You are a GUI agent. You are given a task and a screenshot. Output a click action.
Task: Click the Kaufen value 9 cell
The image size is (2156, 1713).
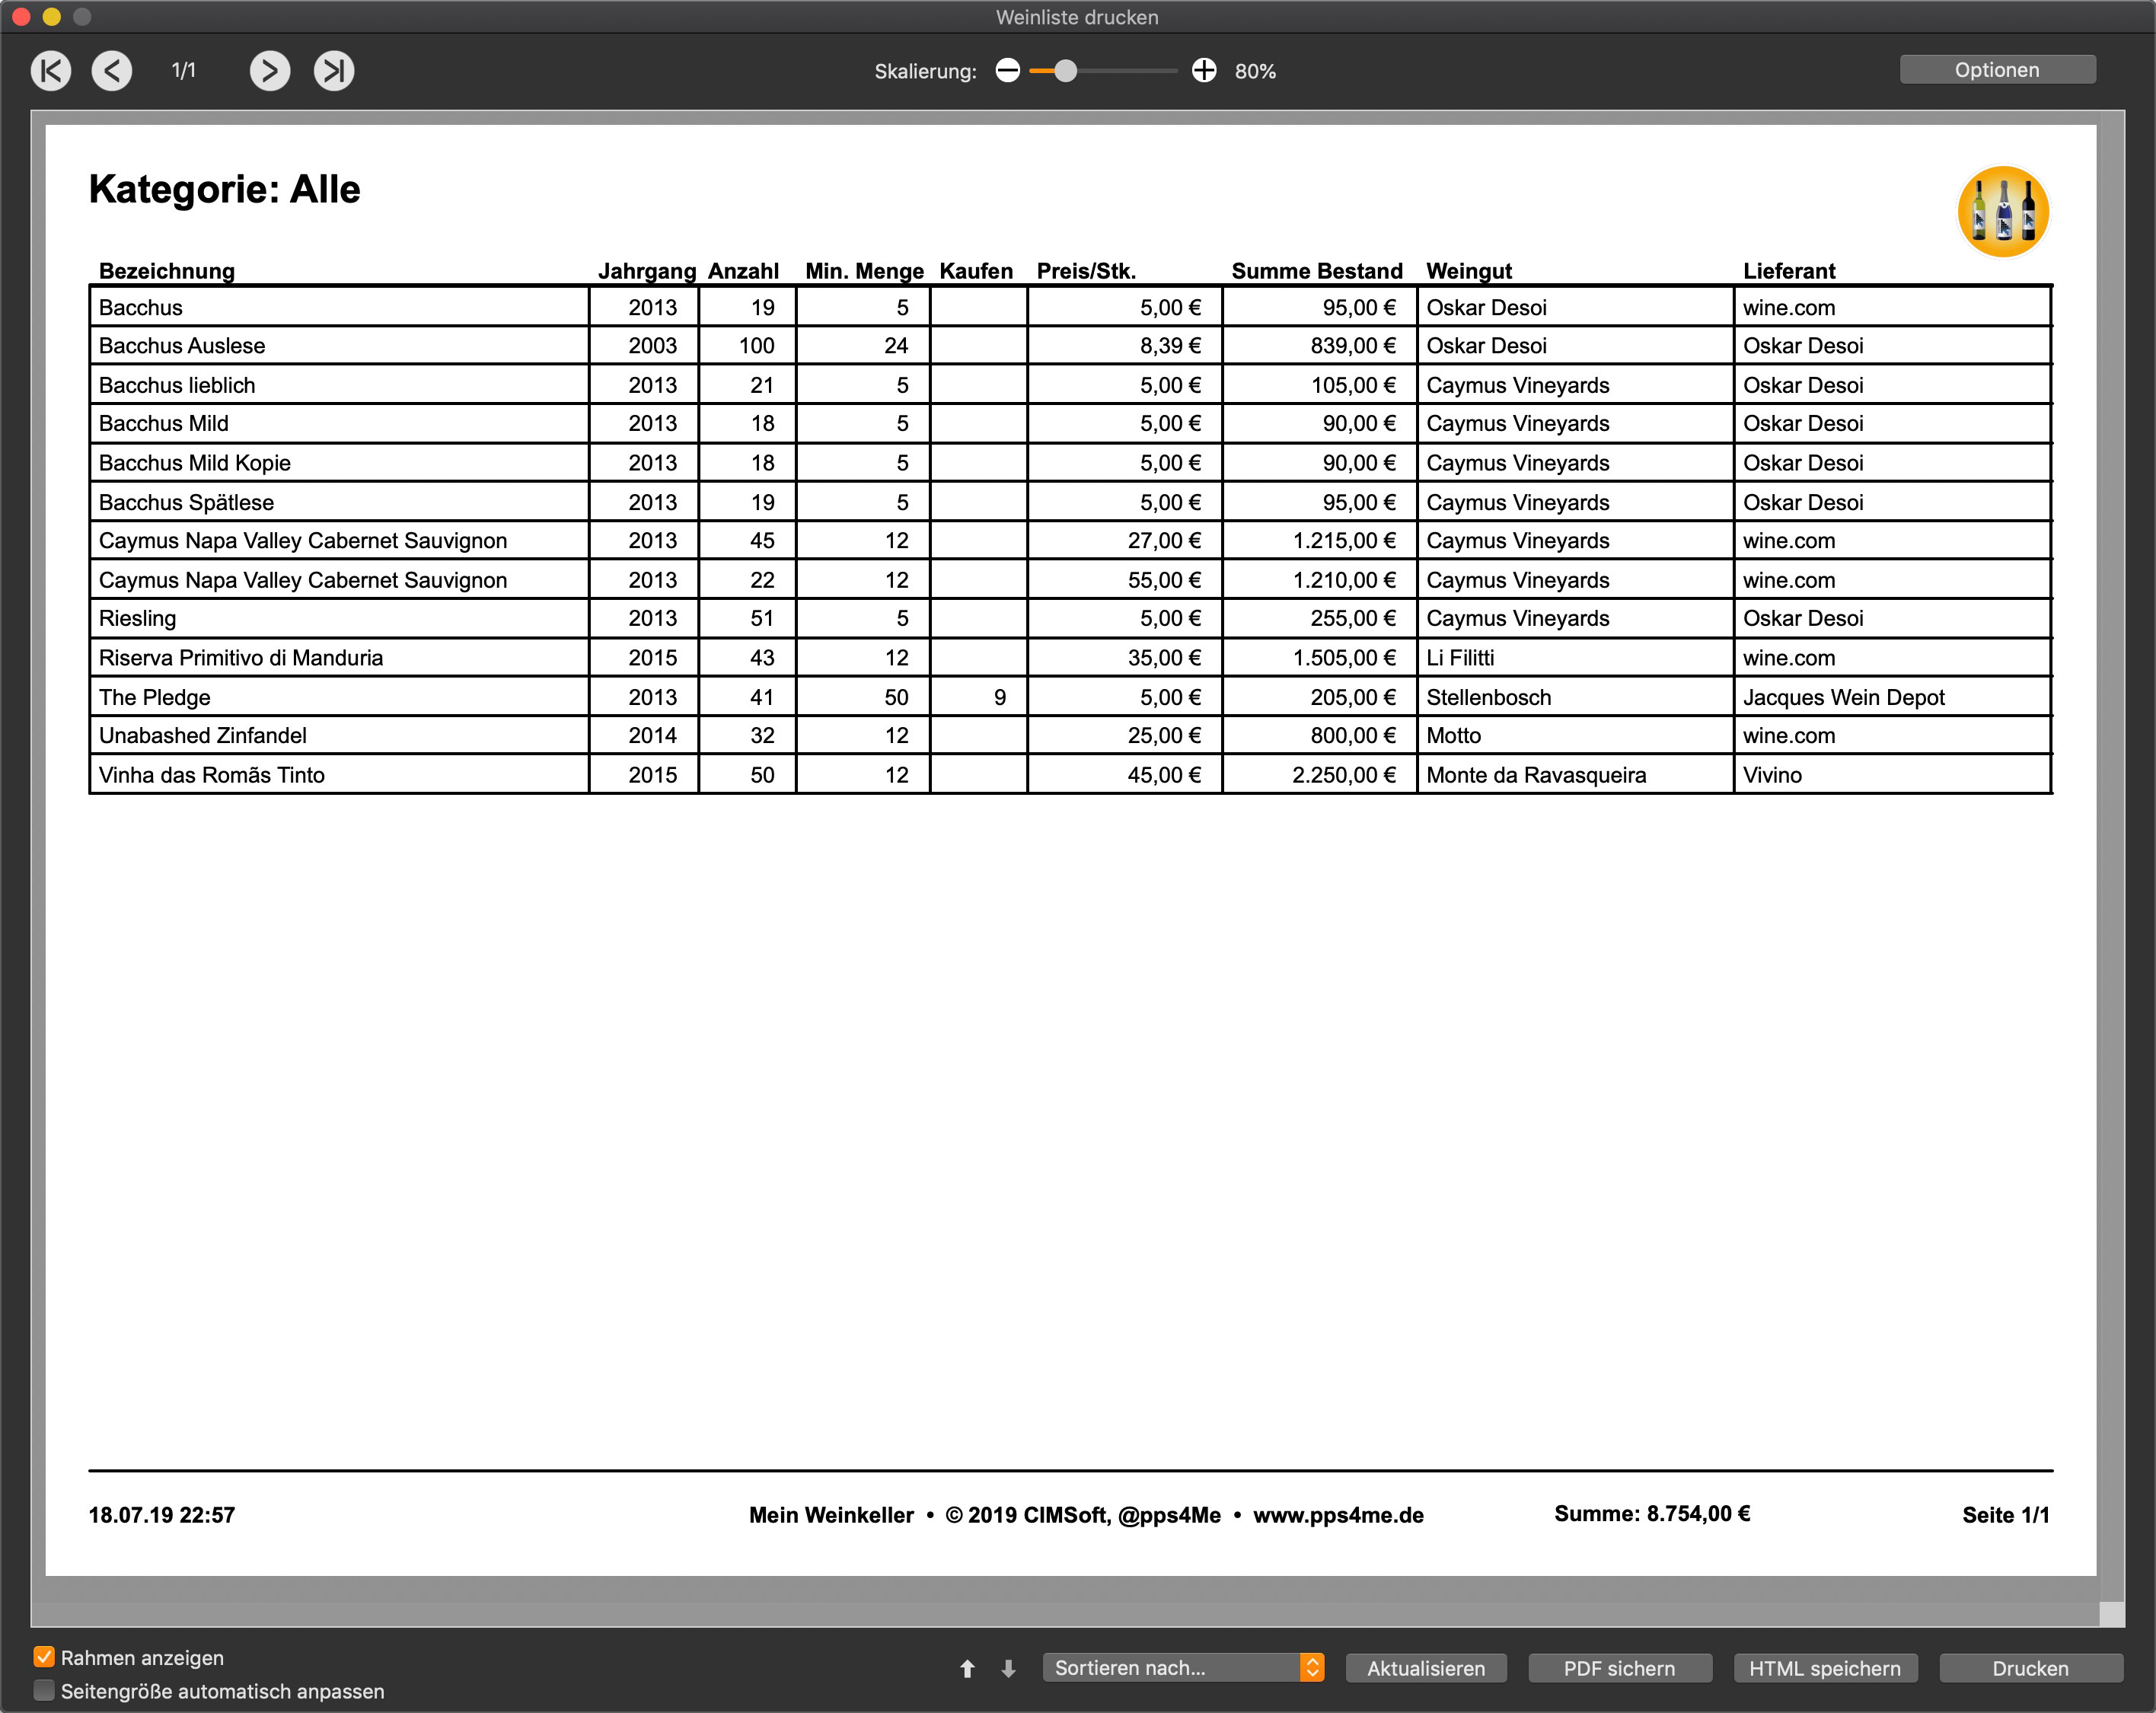[999, 697]
